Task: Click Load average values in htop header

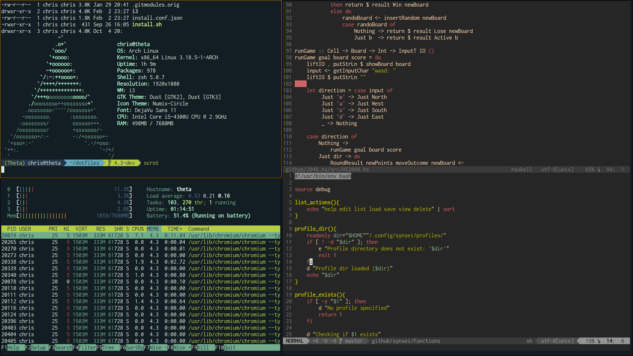Action: [209, 196]
